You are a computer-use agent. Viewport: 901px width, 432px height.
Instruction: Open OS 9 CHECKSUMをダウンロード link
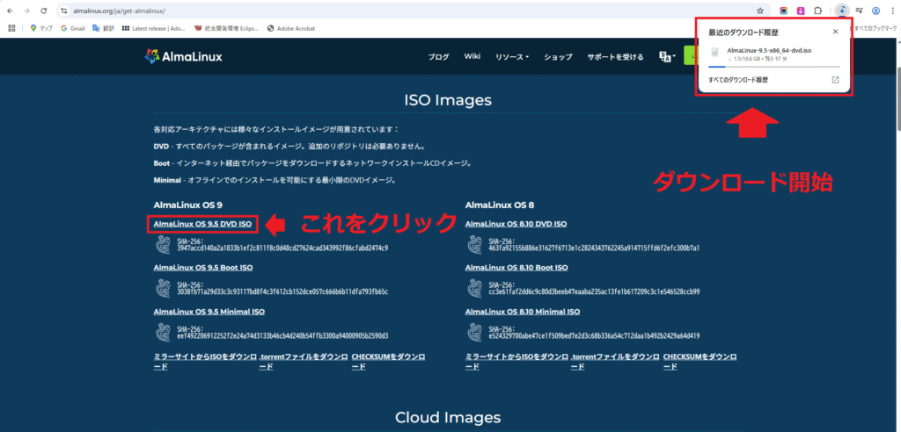coord(388,361)
